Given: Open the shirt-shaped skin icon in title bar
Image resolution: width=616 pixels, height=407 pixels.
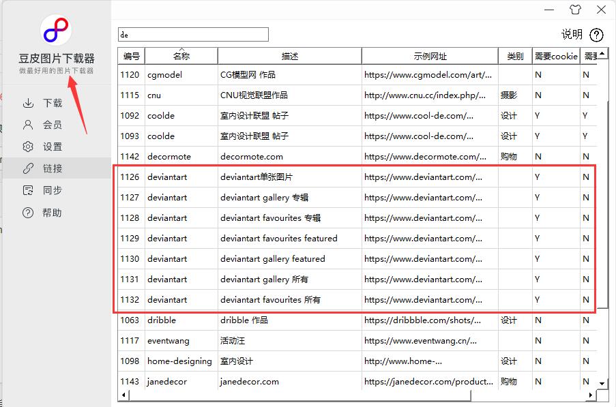Looking at the screenshot, I should coord(575,10).
